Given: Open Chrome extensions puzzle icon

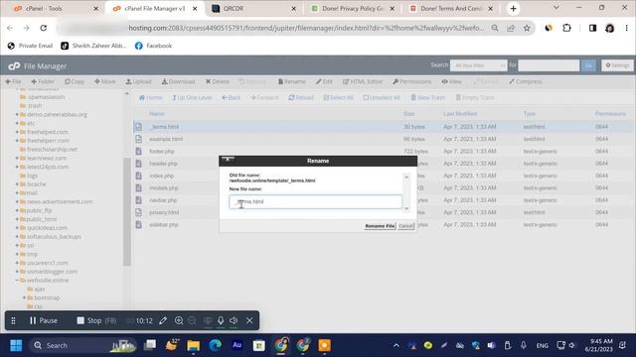Looking at the screenshot, I should [x=566, y=28].
